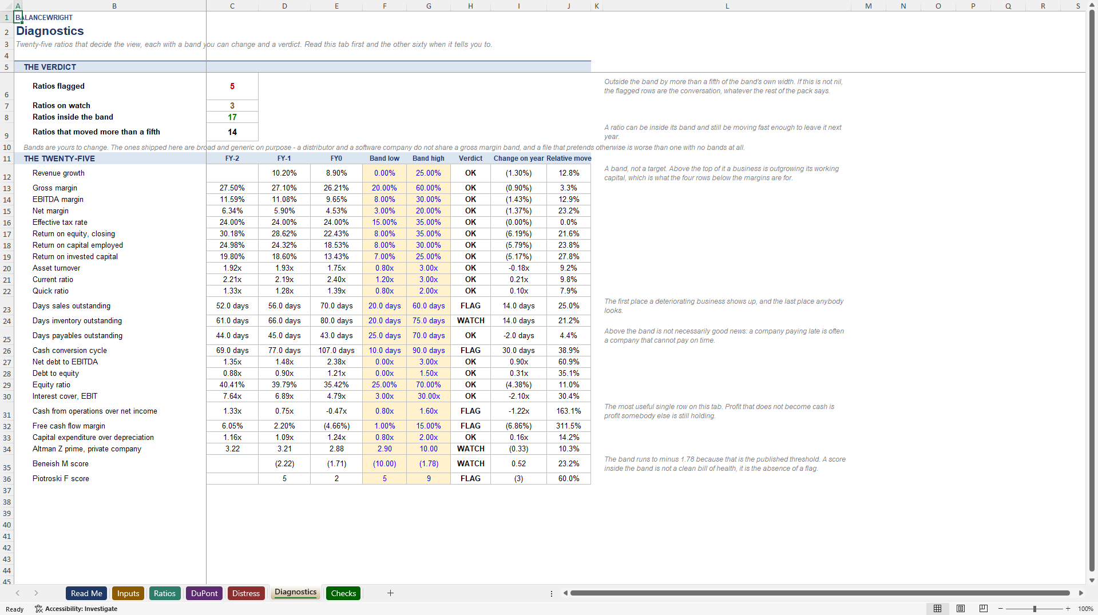This screenshot has height=615, width=1098.
Task: Select Current ratio FY-1 value 2.19x
Action: click(x=284, y=279)
